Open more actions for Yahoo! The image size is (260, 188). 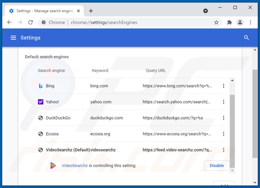pyautogui.click(x=223, y=102)
